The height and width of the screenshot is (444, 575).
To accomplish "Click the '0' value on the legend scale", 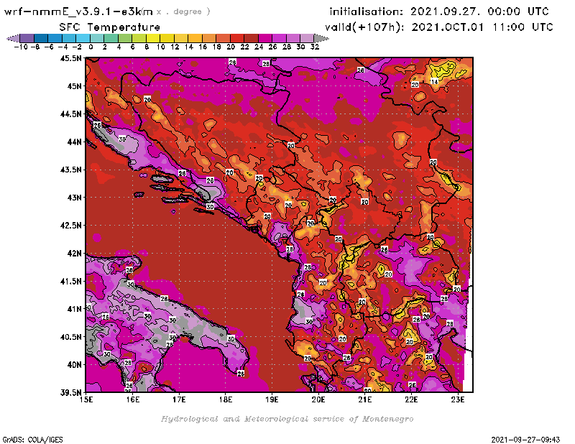I will coord(91,47).
